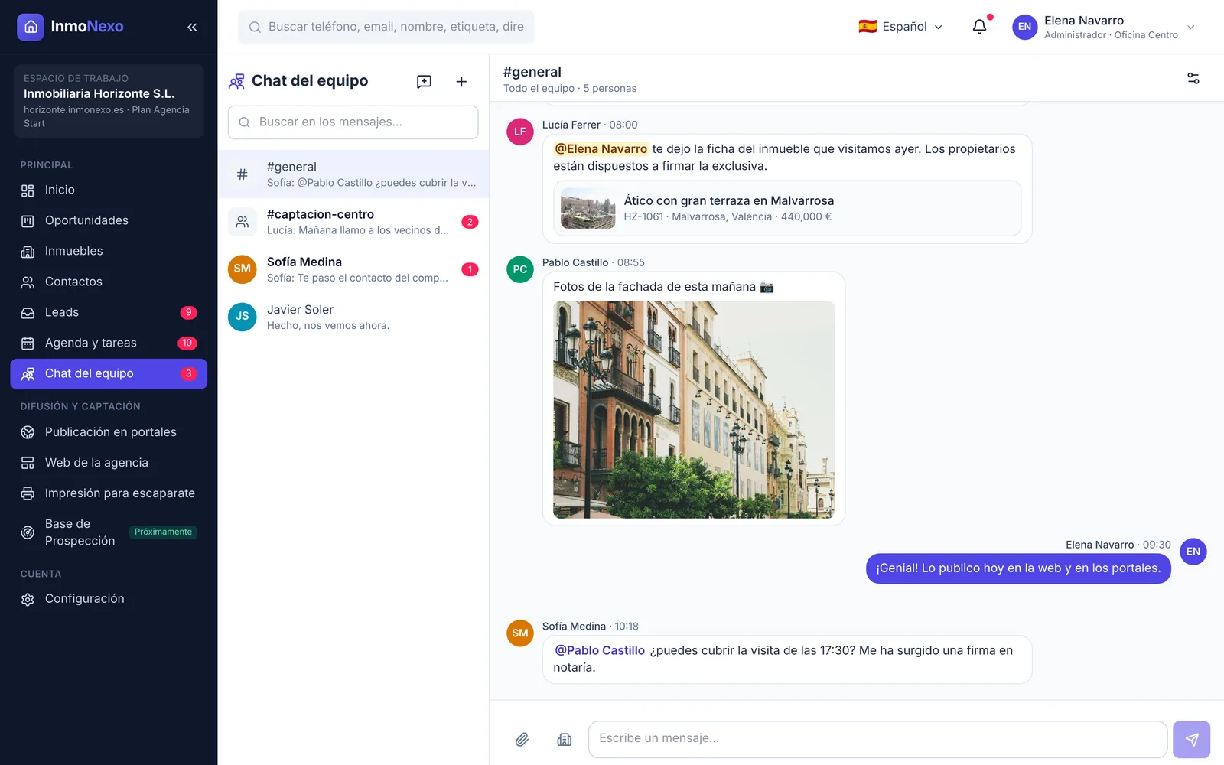Screen dimensions: 1224x765
Task: Open the Ático con gran terraza property card
Action: [x=787, y=208]
